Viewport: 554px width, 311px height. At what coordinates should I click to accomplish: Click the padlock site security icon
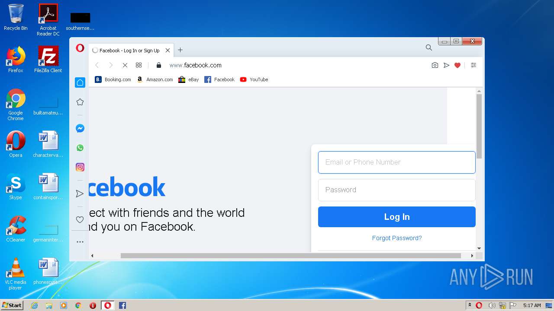pos(159,65)
